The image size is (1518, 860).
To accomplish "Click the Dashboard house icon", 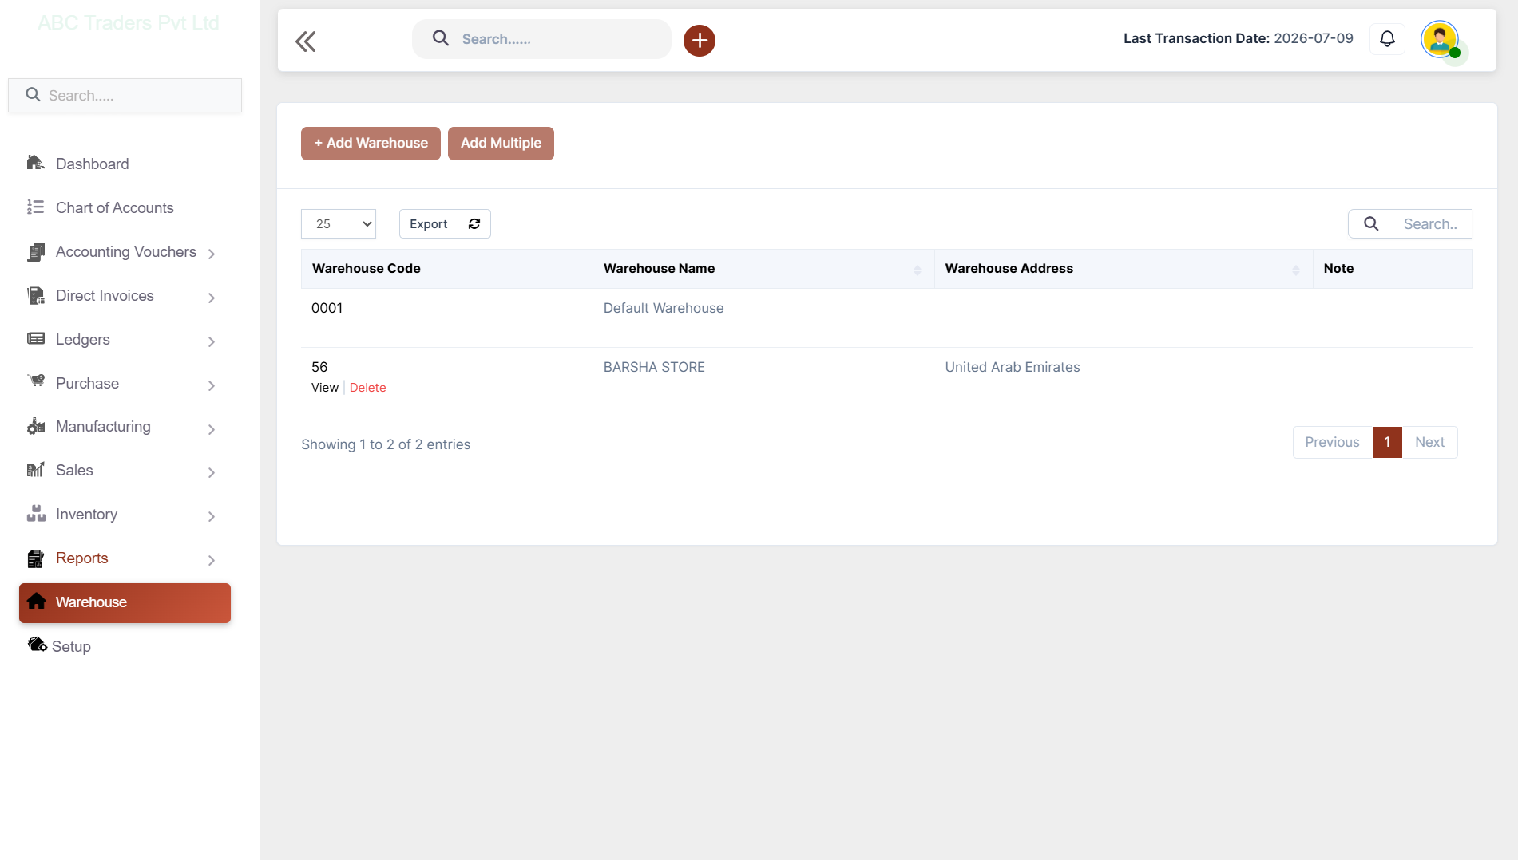I will click(x=35, y=163).
